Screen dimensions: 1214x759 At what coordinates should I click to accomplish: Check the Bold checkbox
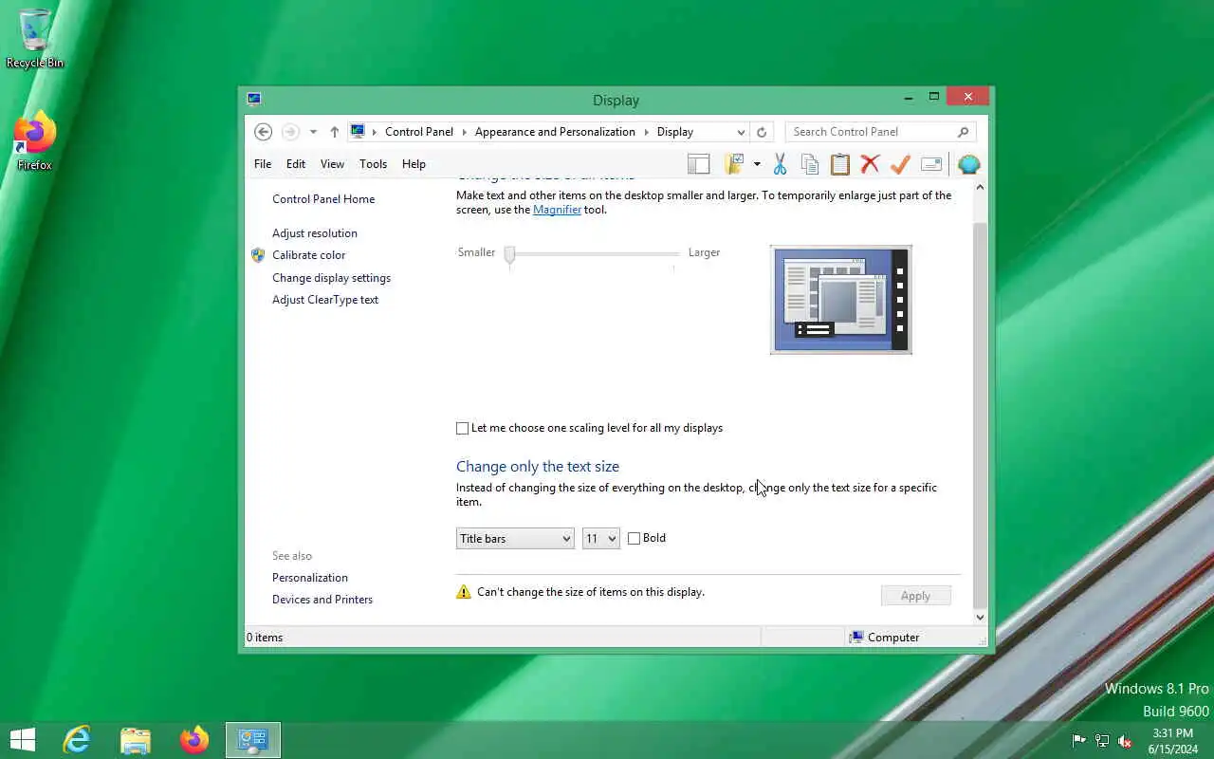[x=635, y=539]
